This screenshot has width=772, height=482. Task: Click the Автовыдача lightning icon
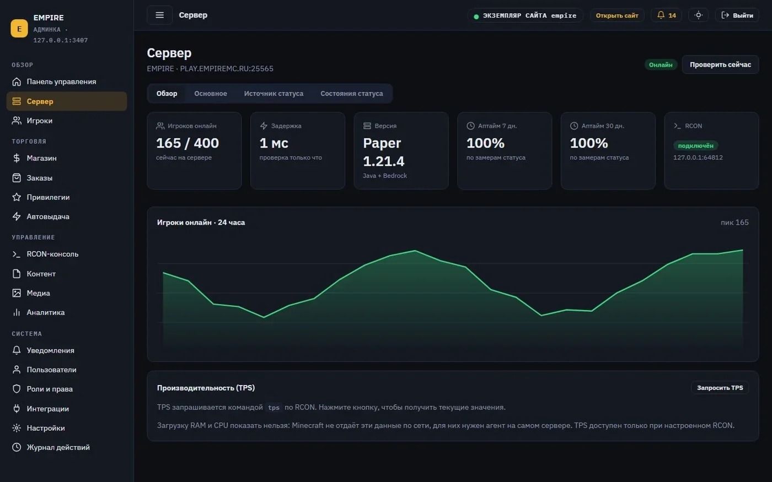[x=17, y=216]
